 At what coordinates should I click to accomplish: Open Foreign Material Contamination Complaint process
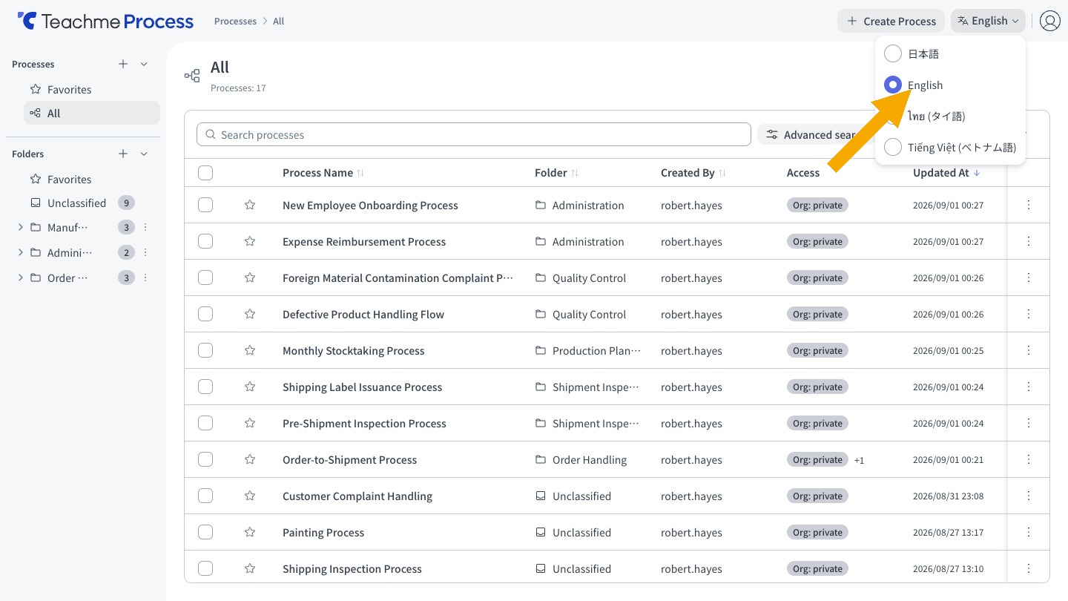(x=398, y=277)
